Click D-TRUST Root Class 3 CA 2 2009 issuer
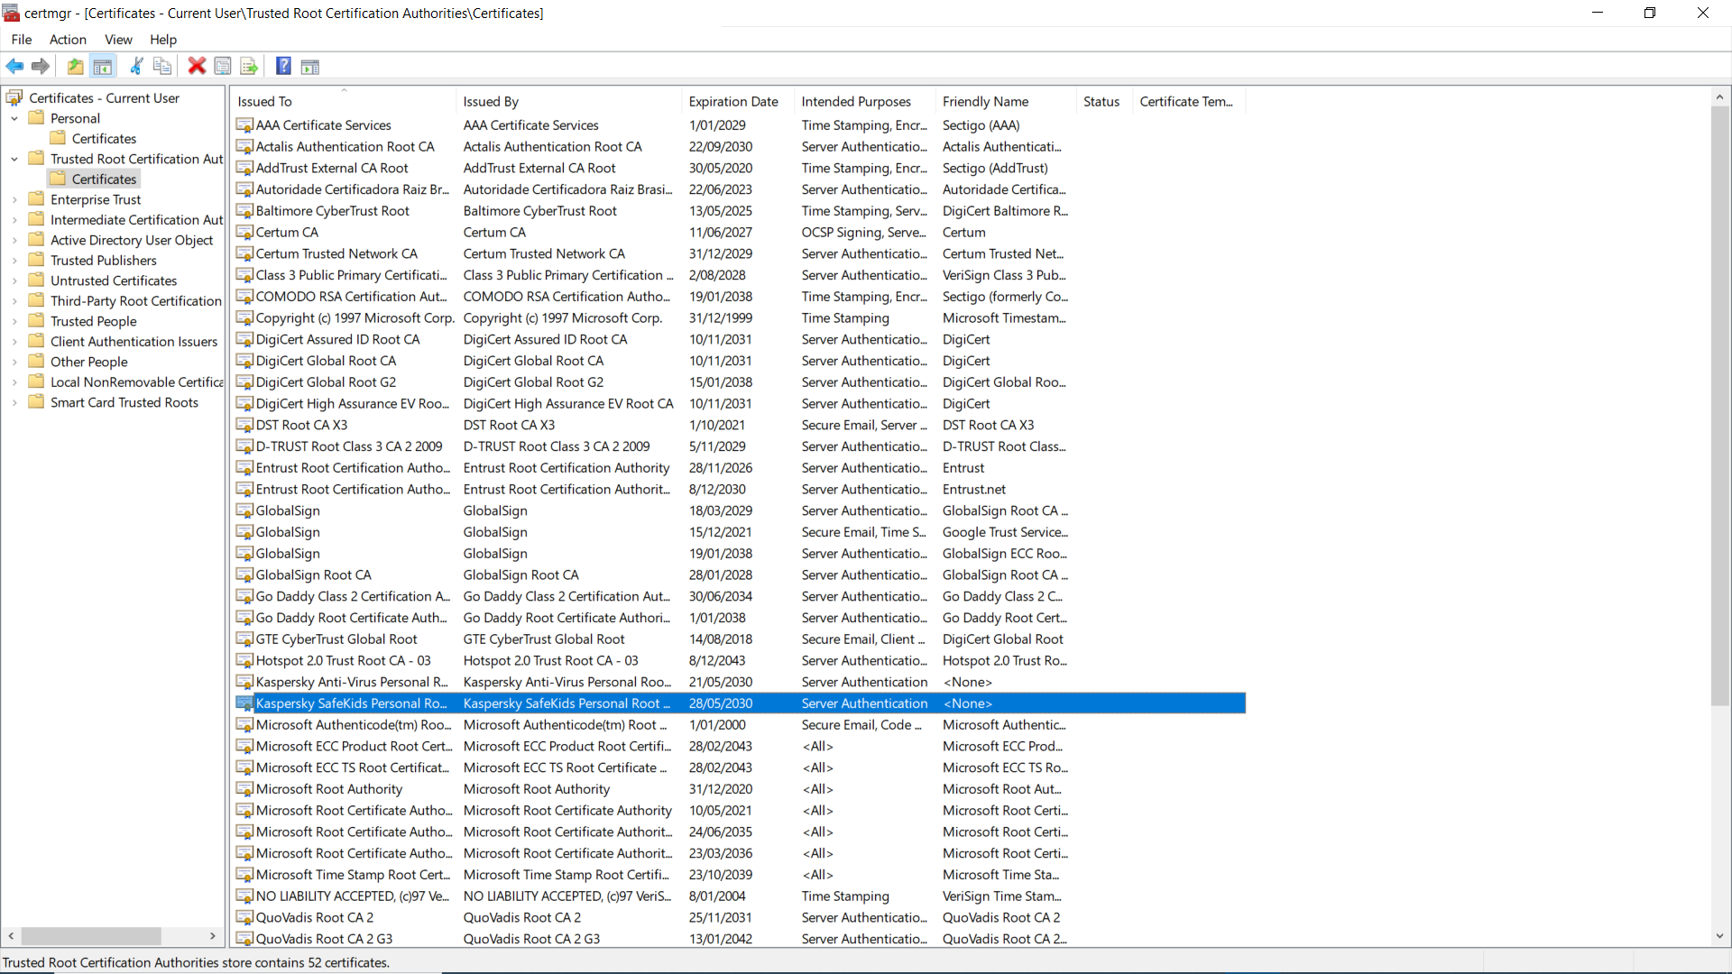 [557, 446]
